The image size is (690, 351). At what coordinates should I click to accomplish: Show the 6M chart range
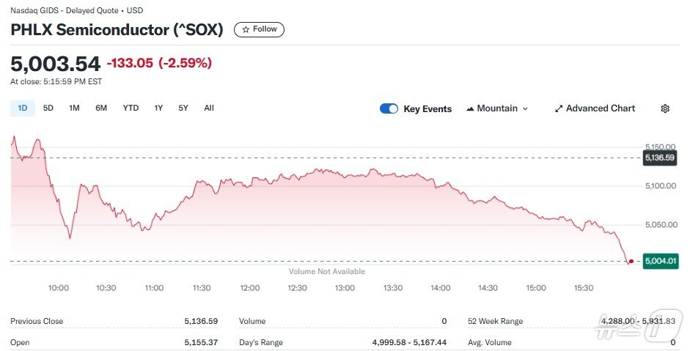[x=101, y=108]
